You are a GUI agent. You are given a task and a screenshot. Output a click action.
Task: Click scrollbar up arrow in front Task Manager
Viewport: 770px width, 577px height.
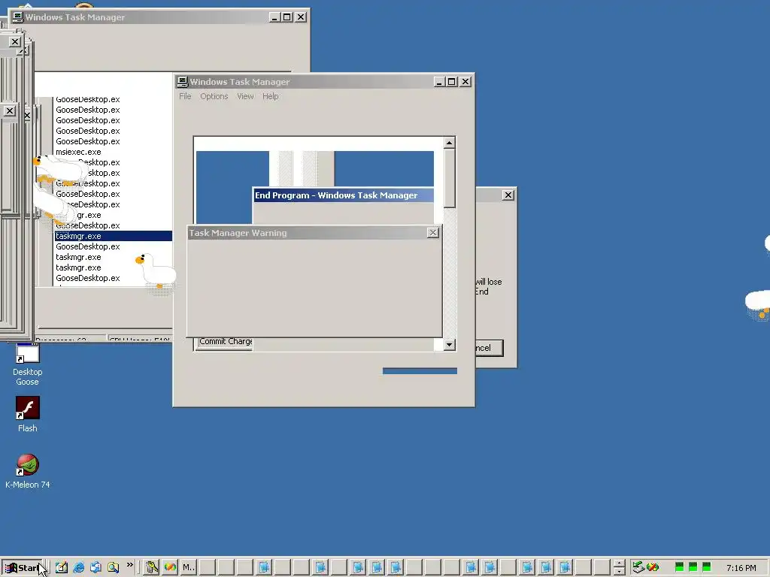click(450, 143)
